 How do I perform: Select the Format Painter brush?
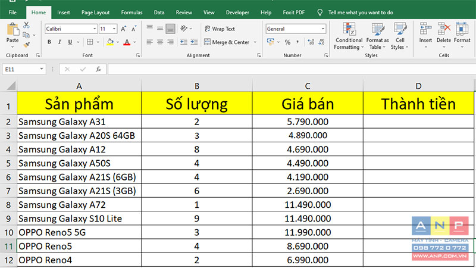pyautogui.click(x=26, y=45)
